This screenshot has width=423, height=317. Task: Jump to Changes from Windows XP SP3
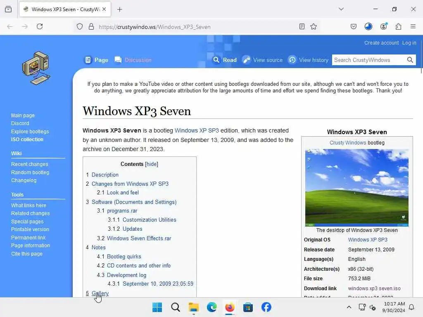[x=130, y=184]
